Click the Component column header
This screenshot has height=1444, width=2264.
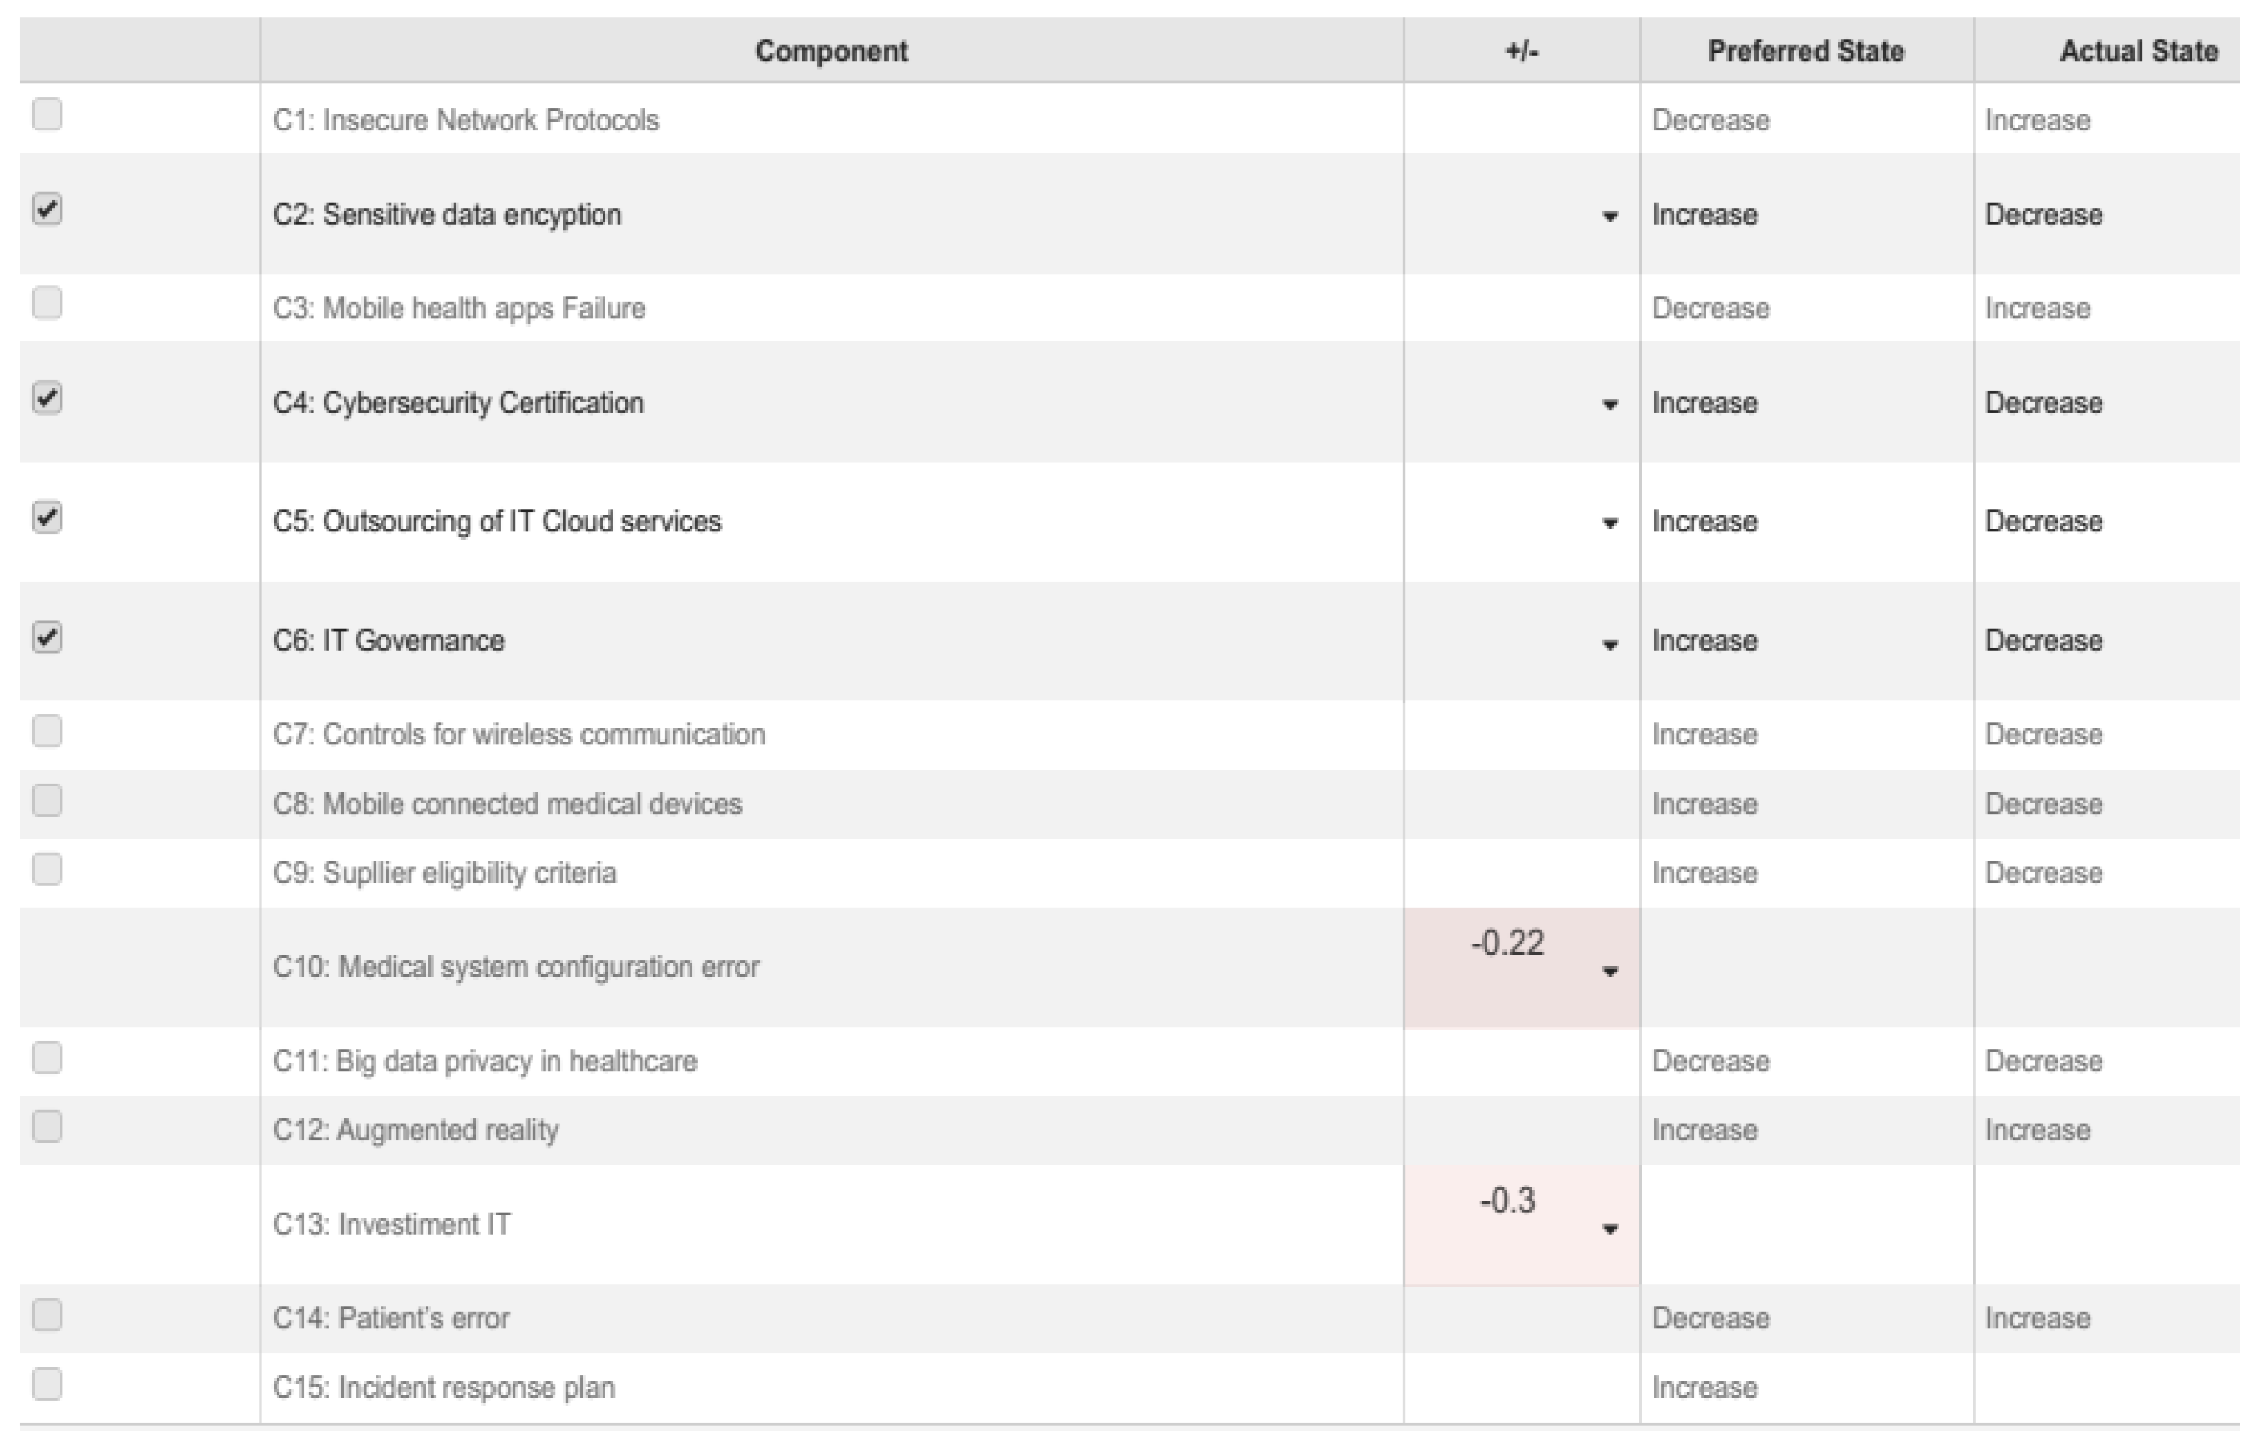click(x=831, y=51)
